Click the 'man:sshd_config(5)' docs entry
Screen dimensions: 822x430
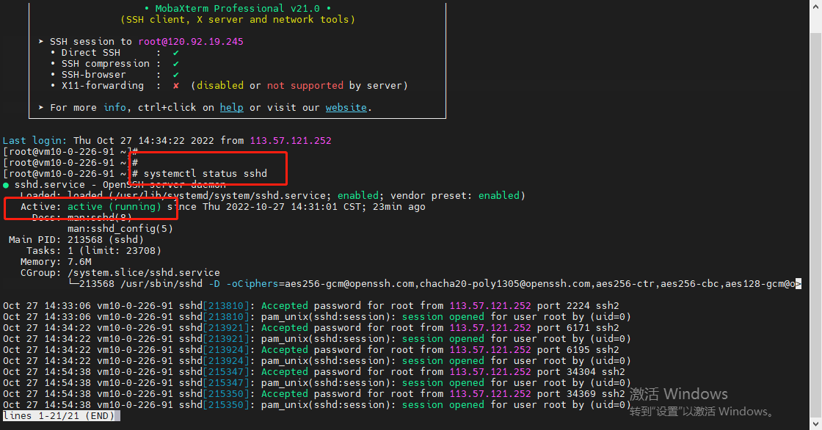click(120, 229)
